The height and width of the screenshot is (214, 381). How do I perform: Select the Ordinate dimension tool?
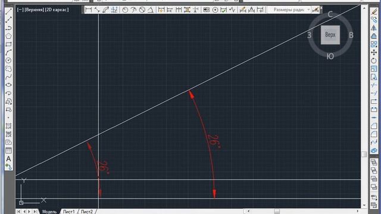pos(114,10)
